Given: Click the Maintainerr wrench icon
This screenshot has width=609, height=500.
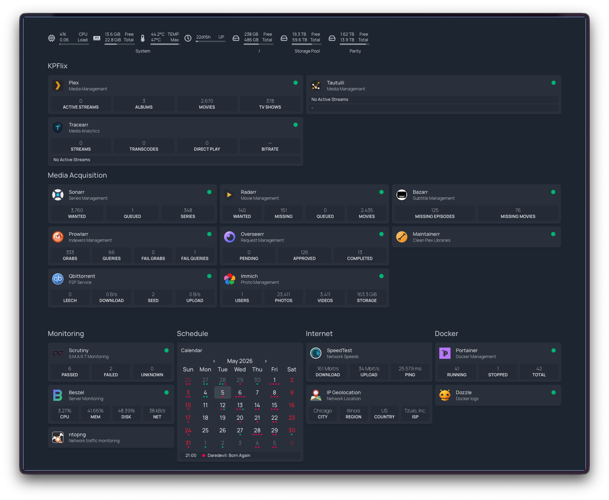Looking at the screenshot, I should click(x=402, y=237).
